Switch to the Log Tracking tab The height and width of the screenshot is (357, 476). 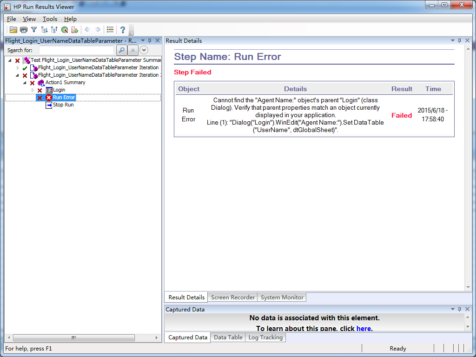click(x=265, y=337)
